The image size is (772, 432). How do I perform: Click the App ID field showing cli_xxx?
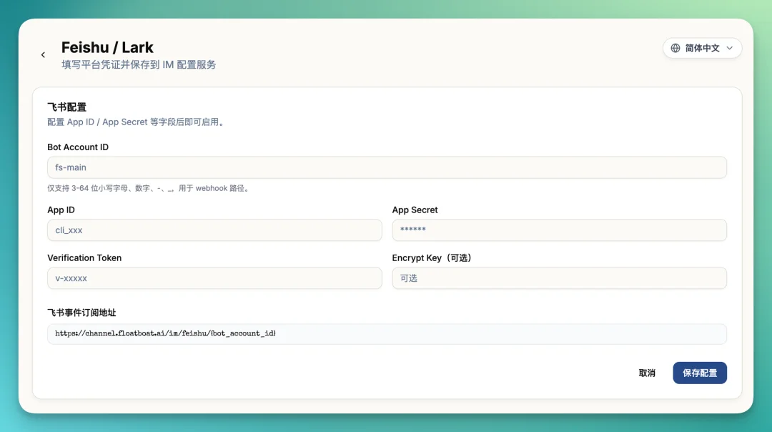click(214, 230)
